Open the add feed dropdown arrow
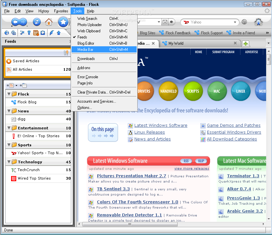Screen dimensions: 272x235 (17, 85)
